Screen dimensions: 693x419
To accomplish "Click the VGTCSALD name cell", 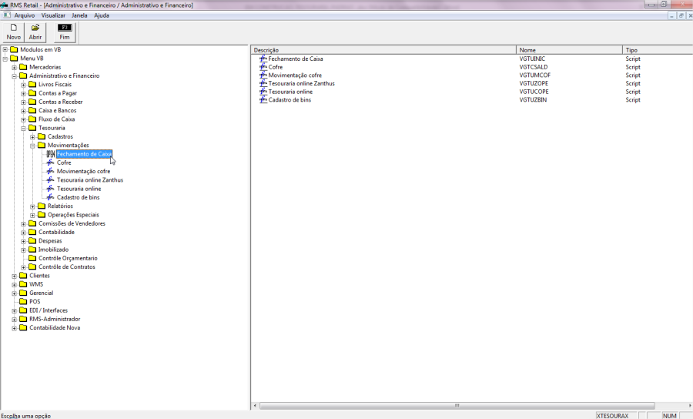I will coord(533,67).
